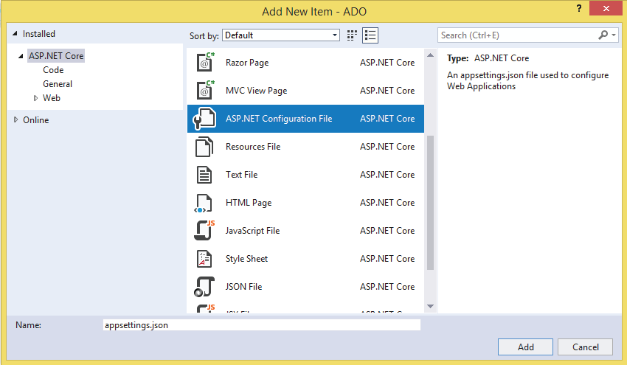Select General in the template tree
627x365 pixels.
coord(58,84)
